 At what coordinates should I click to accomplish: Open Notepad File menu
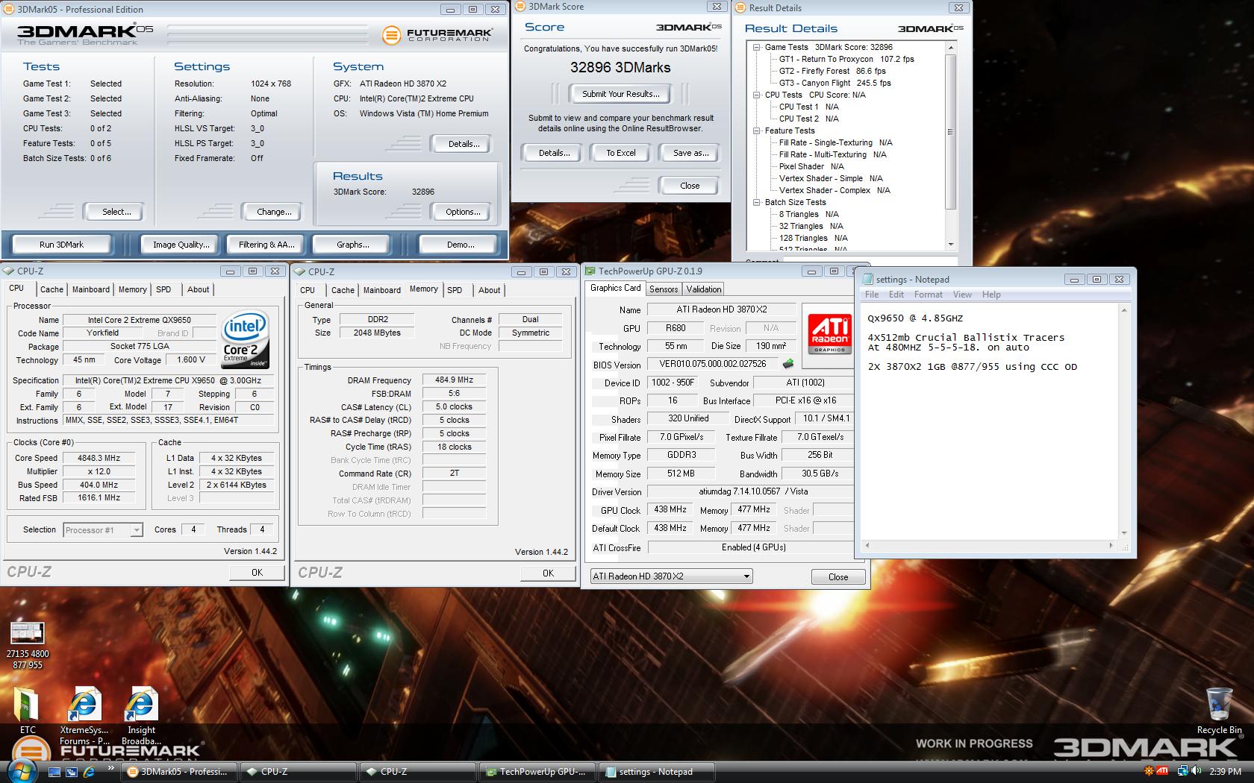coord(872,295)
